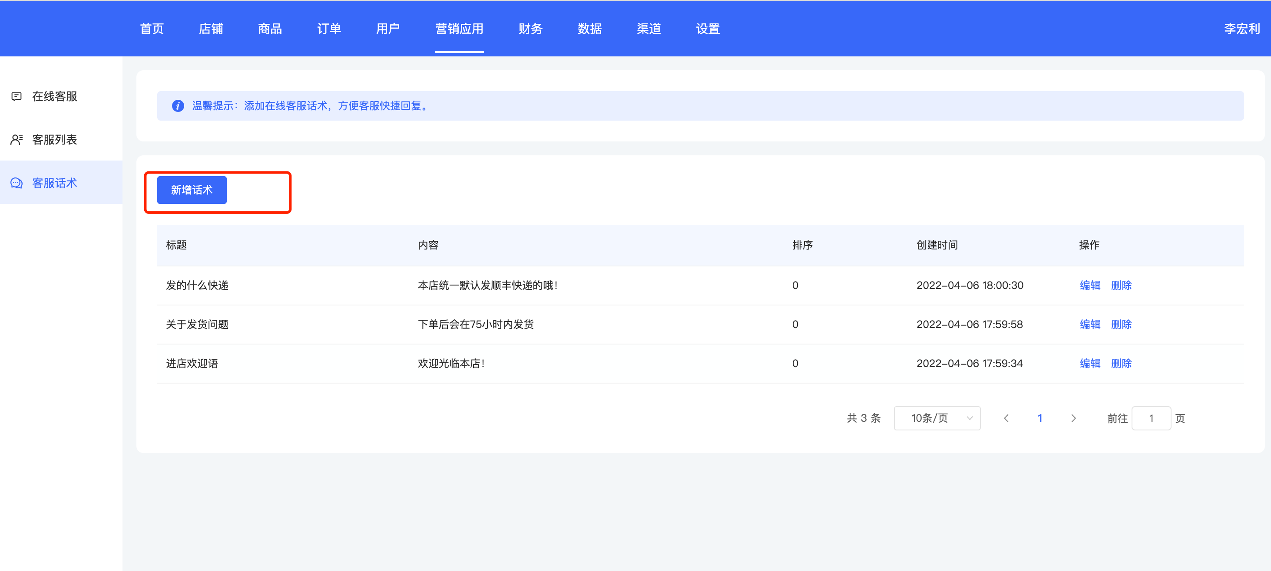
Task: Delete the 关于发货问题 script entry
Action: tap(1121, 324)
